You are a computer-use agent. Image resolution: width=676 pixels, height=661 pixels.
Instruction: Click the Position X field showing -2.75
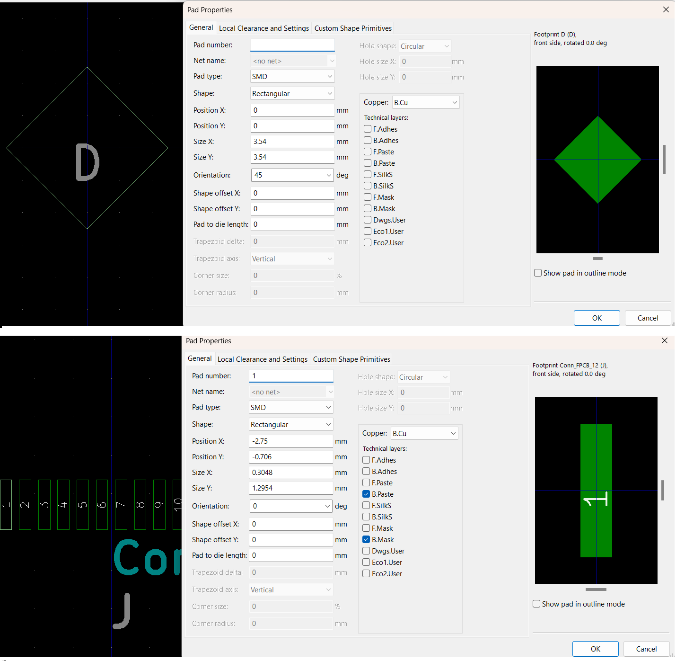coord(291,441)
